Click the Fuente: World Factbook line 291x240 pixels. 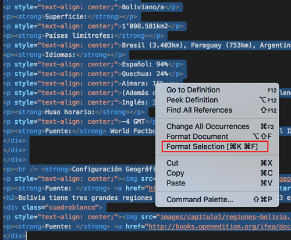tap(80, 131)
